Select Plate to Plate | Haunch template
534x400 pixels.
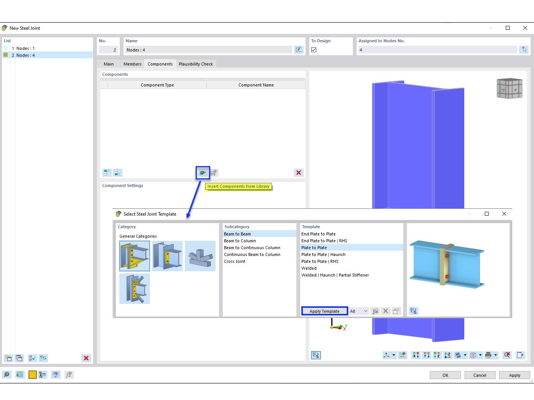point(352,254)
